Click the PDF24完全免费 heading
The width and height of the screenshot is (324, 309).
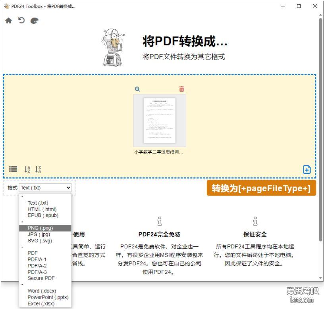click(159, 234)
